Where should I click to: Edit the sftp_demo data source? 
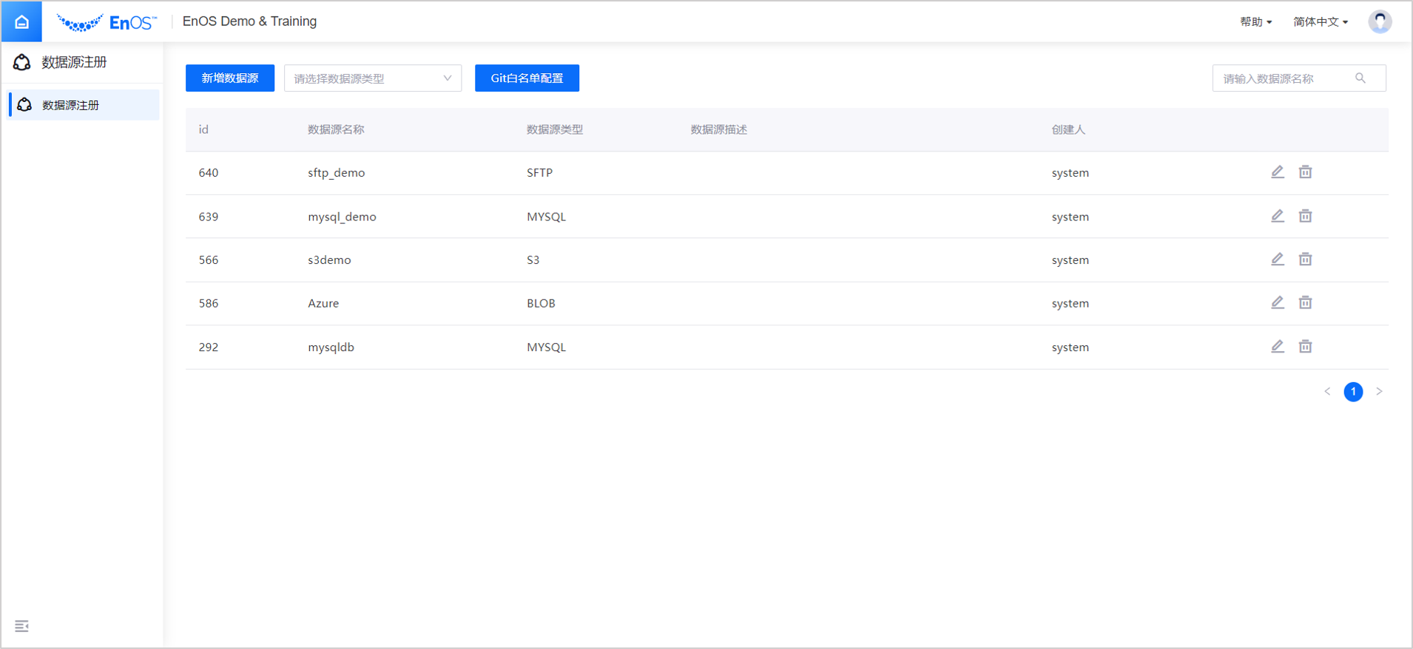(x=1277, y=172)
